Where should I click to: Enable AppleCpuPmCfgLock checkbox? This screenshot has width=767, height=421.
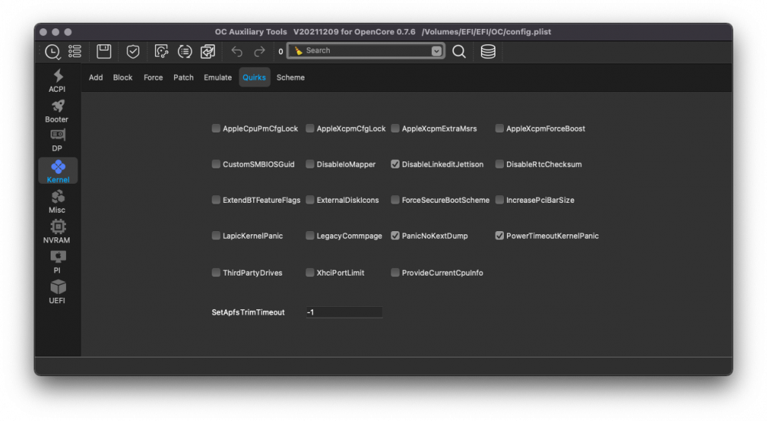pos(216,129)
